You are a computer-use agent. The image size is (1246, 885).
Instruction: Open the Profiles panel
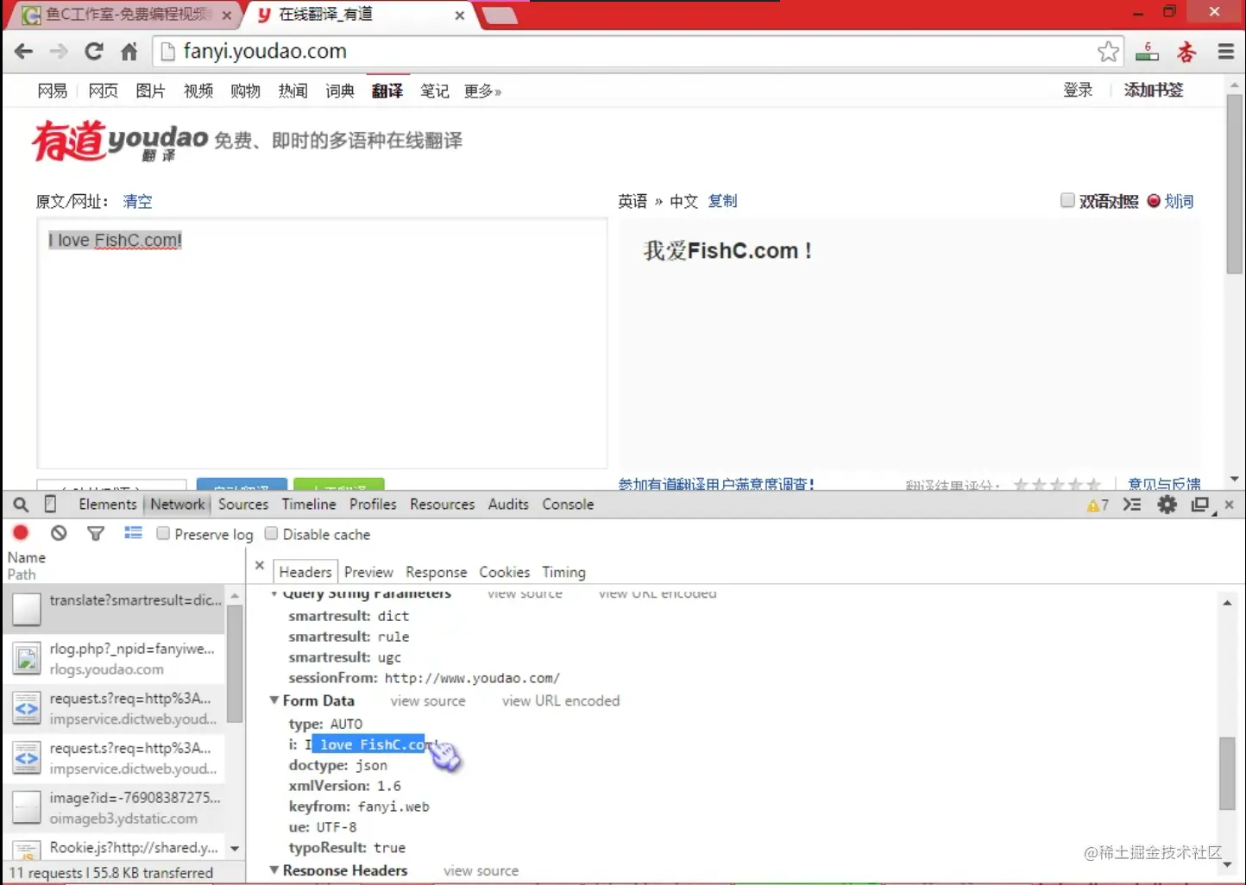coord(373,505)
